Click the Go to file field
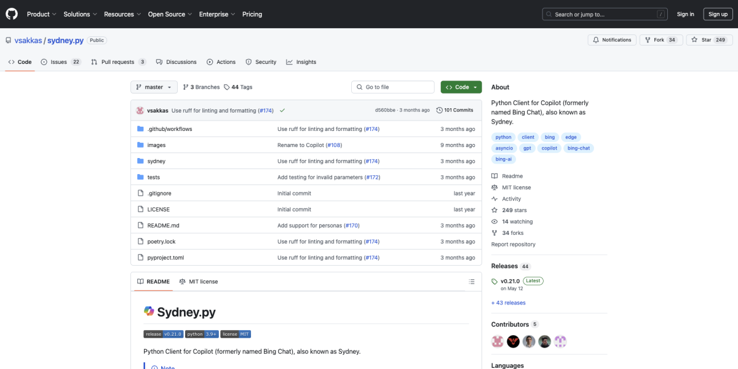Screen dimensions: 738x369 (393, 87)
